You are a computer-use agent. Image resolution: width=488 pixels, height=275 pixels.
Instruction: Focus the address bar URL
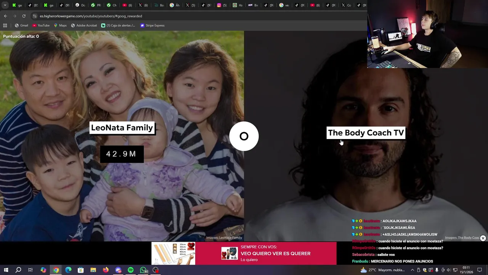(91, 16)
